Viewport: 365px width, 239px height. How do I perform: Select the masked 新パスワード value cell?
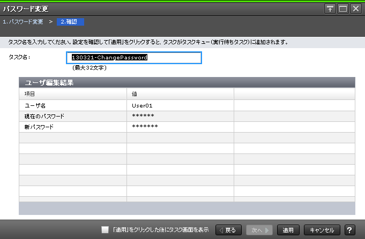pyautogui.click(x=180, y=127)
